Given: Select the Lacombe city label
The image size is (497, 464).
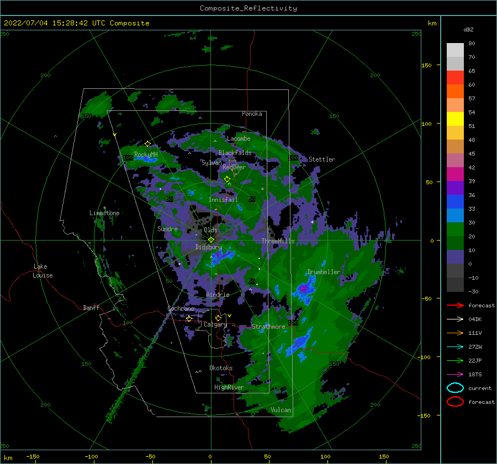Looking at the screenshot, I should [x=239, y=138].
